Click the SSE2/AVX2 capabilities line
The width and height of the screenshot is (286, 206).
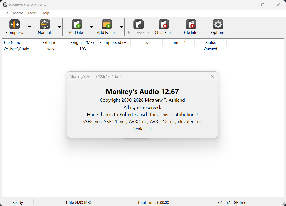[142, 122]
